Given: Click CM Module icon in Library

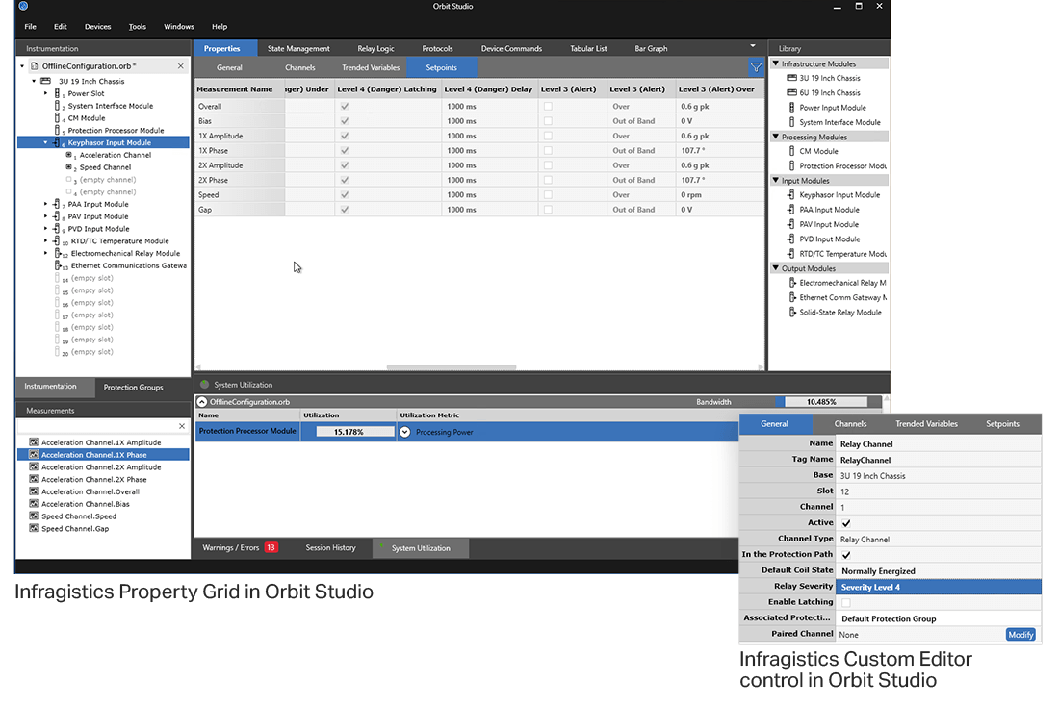Looking at the screenshot, I should (791, 151).
